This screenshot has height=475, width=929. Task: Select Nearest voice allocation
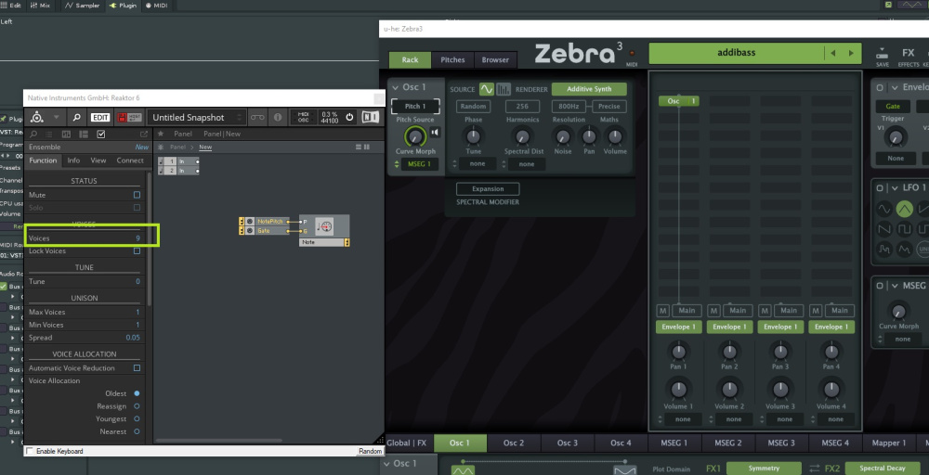tap(137, 431)
